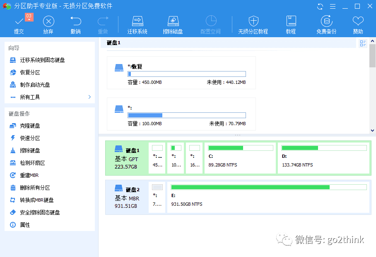Select the *: 10… partition block on disk 1

coord(176,158)
